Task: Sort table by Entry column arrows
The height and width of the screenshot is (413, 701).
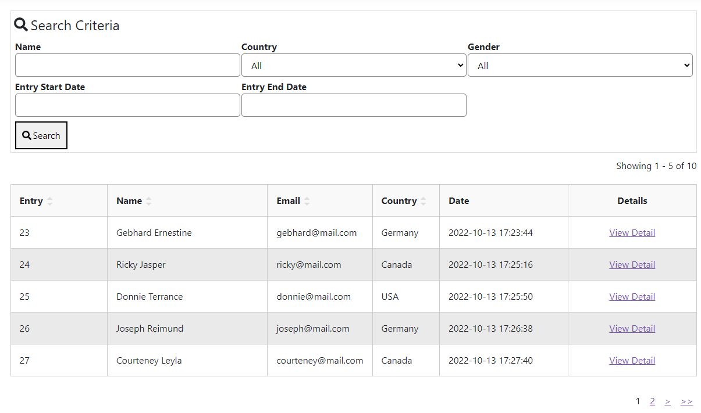Action: 49,201
